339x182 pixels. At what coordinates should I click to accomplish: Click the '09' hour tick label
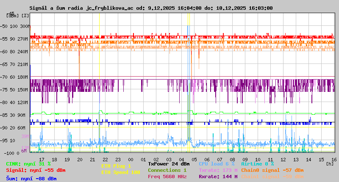tap(245, 160)
